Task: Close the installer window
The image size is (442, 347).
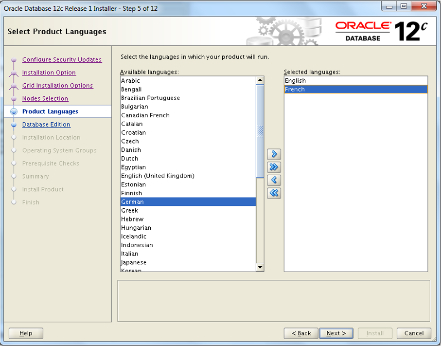Action: pyautogui.click(x=424, y=6)
